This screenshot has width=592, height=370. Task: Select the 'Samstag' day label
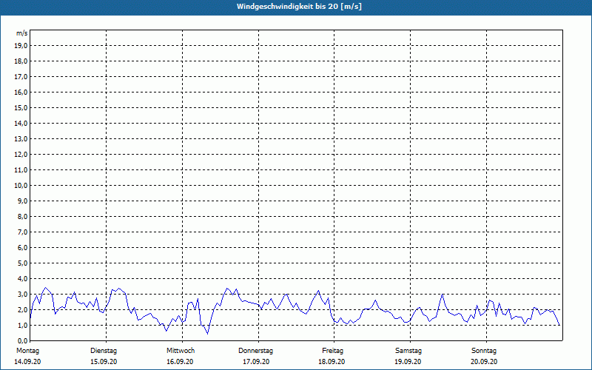pyautogui.click(x=408, y=351)
